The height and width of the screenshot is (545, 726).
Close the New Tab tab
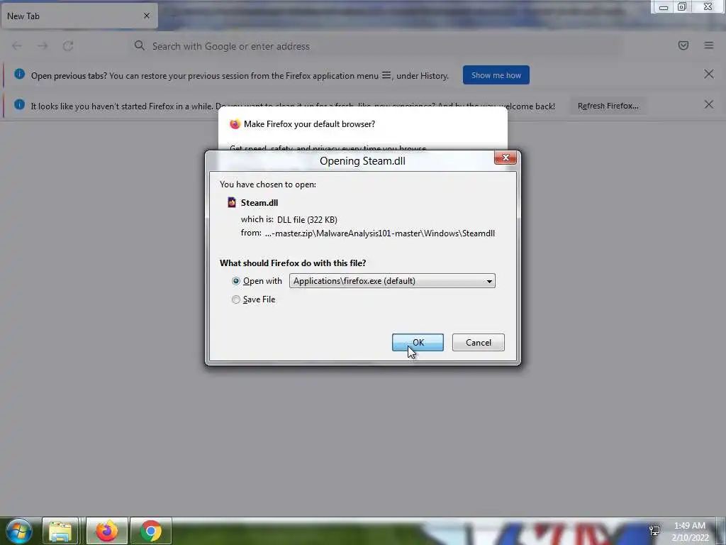(146, 16)
